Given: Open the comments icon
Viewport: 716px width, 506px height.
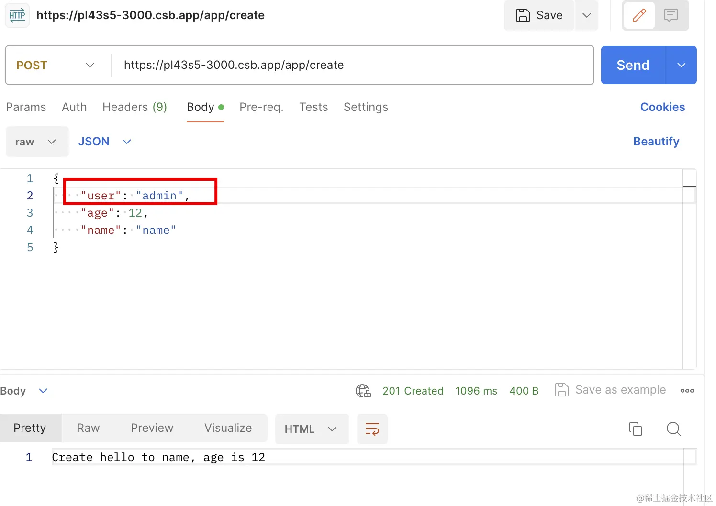Looking at the screenshot, I should click(671, 15).
